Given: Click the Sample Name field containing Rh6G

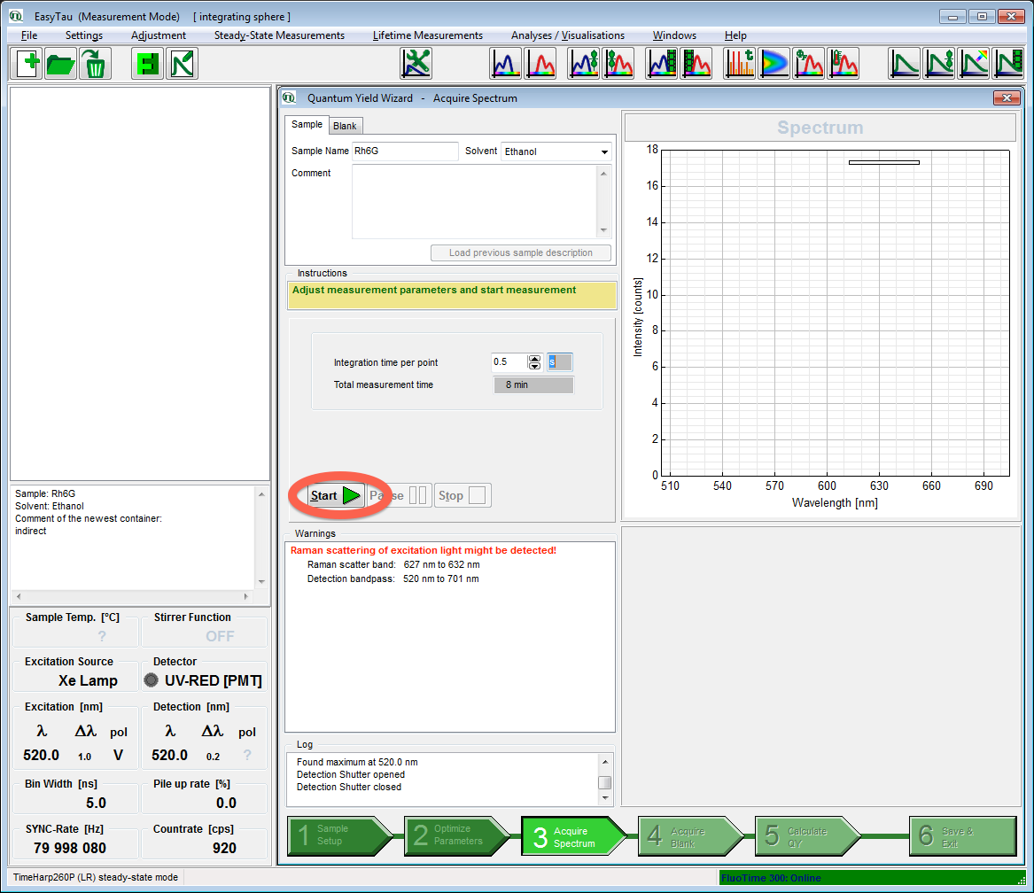Looking at the screenshot, I should (x=405, y=151).
